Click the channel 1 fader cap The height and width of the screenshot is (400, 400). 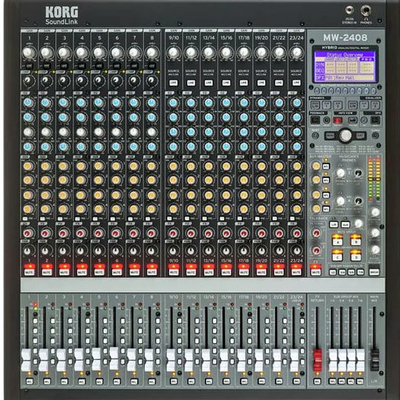[26, 360]
